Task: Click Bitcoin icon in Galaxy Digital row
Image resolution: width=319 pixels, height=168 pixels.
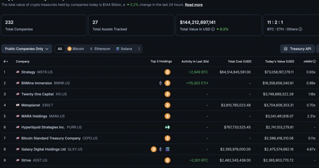Action: 154,149
